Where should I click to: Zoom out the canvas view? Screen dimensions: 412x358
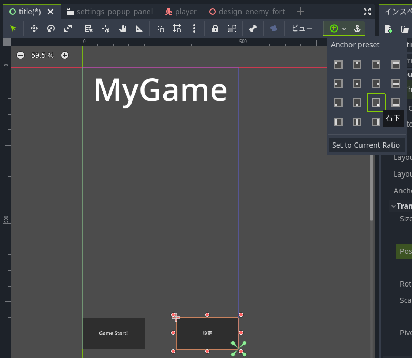21,55
